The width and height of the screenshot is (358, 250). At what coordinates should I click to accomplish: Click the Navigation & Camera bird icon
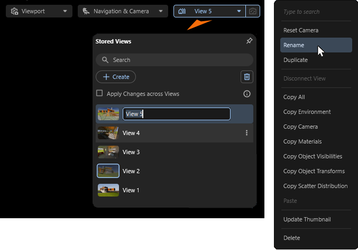point(86,11)
